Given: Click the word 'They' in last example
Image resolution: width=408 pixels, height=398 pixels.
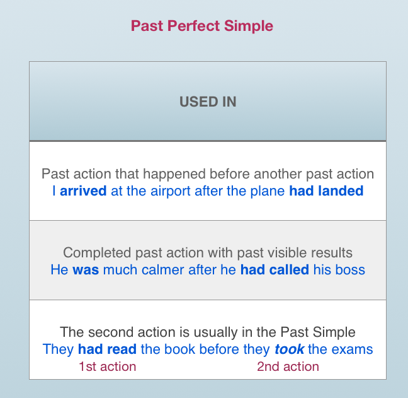Looking at the screenshot, I should 58,349.
